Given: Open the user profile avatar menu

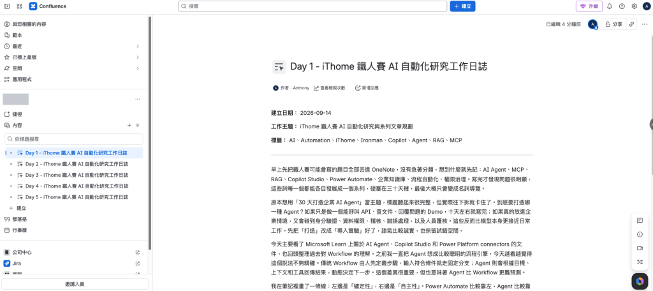Looking at the screenshot, I should tap(646, 6).
